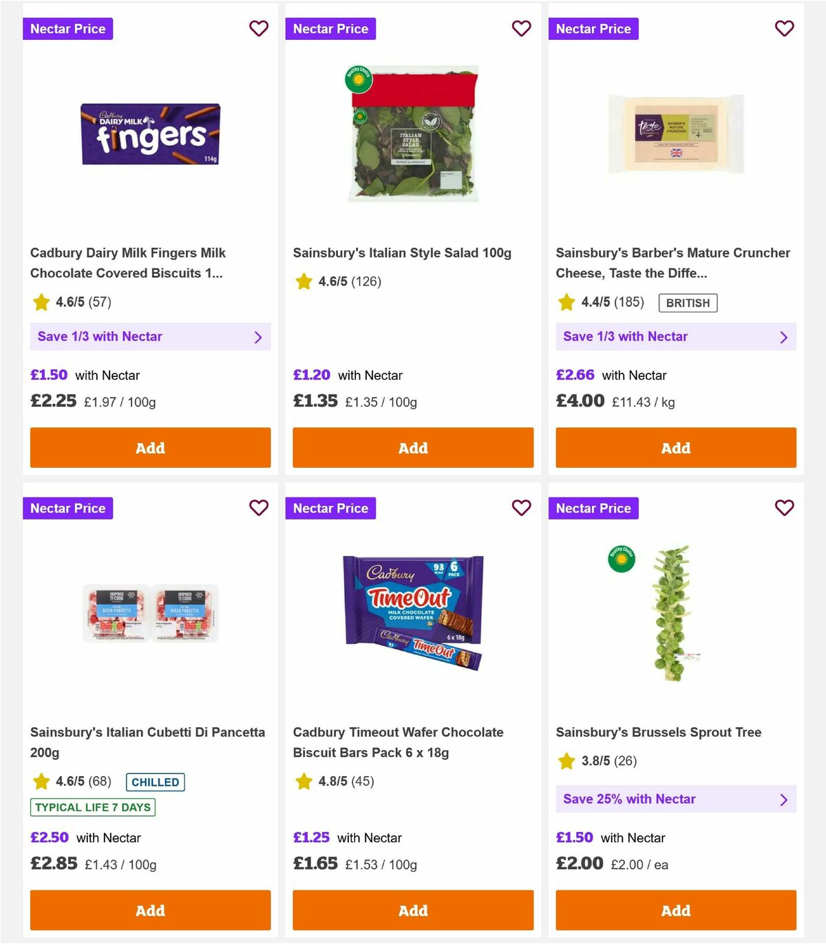Image resolution: width=826 pixels, height=944 pixels.
Task: Click the star rating icon for Italian Style Salad
Action: tap(304, 281)
